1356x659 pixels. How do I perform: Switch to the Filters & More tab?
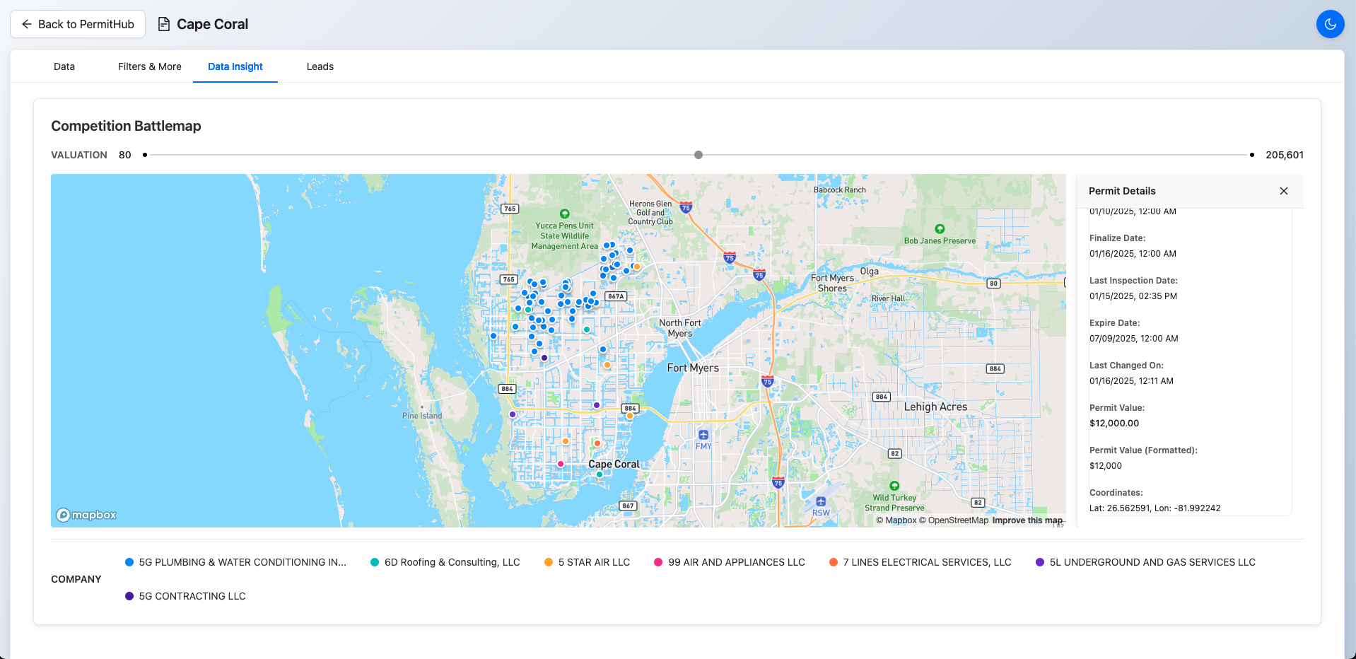pyautogui.click(x=150, y=66)
